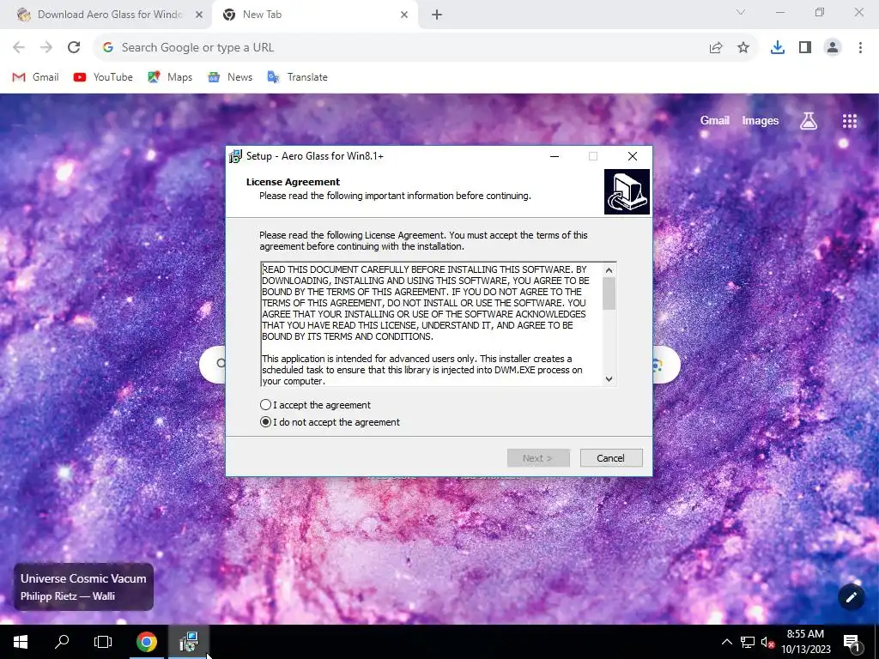This screenshot has width=879, height=659.
Task: Reload the page with refresh icon
Action: tap(74, 48)
